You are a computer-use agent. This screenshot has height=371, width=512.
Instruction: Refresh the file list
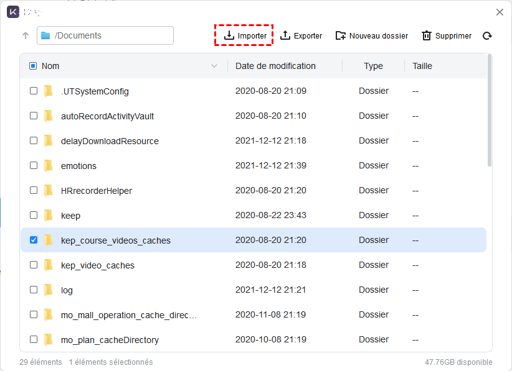click(487, 35)
